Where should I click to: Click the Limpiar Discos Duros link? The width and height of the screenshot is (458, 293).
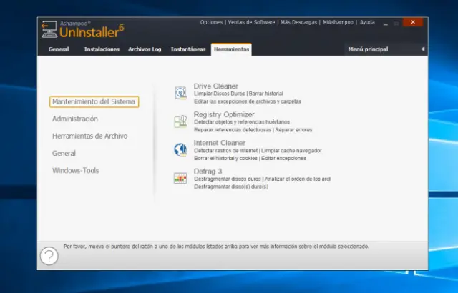(x=220, y=94)
